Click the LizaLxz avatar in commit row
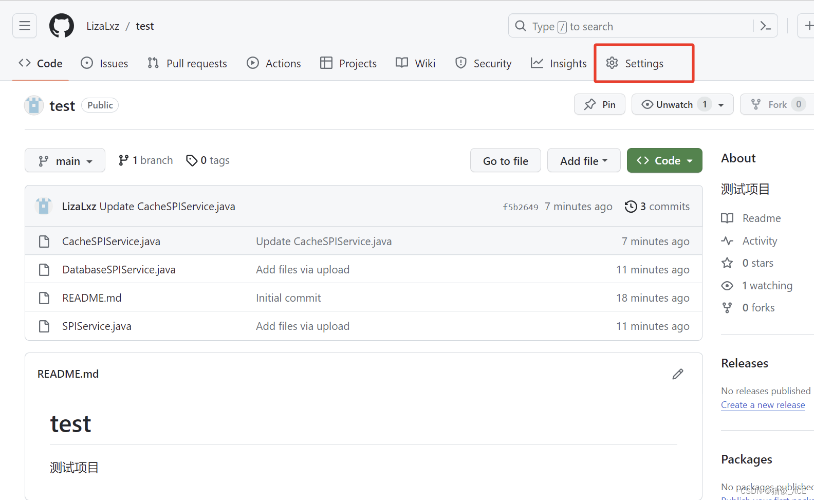The width and height of the screenshot is (814, 500). click(44, 206)
